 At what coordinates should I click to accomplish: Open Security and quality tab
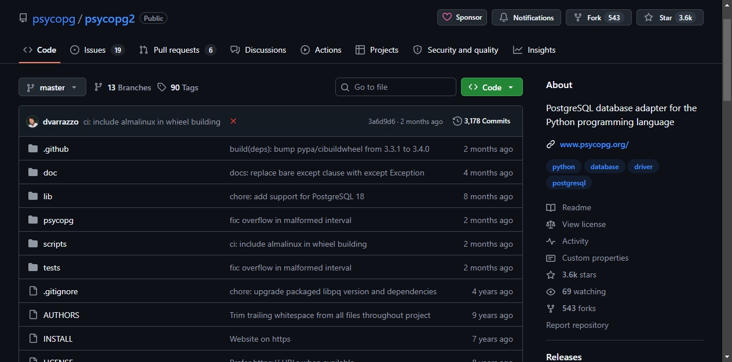456,50
